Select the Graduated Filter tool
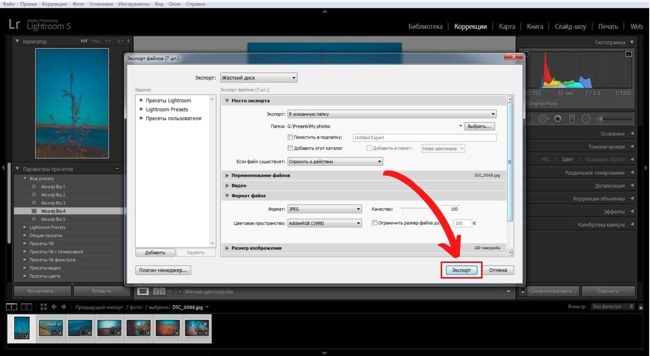This screenshot has width=650, height=356. (x=572, y=119)
